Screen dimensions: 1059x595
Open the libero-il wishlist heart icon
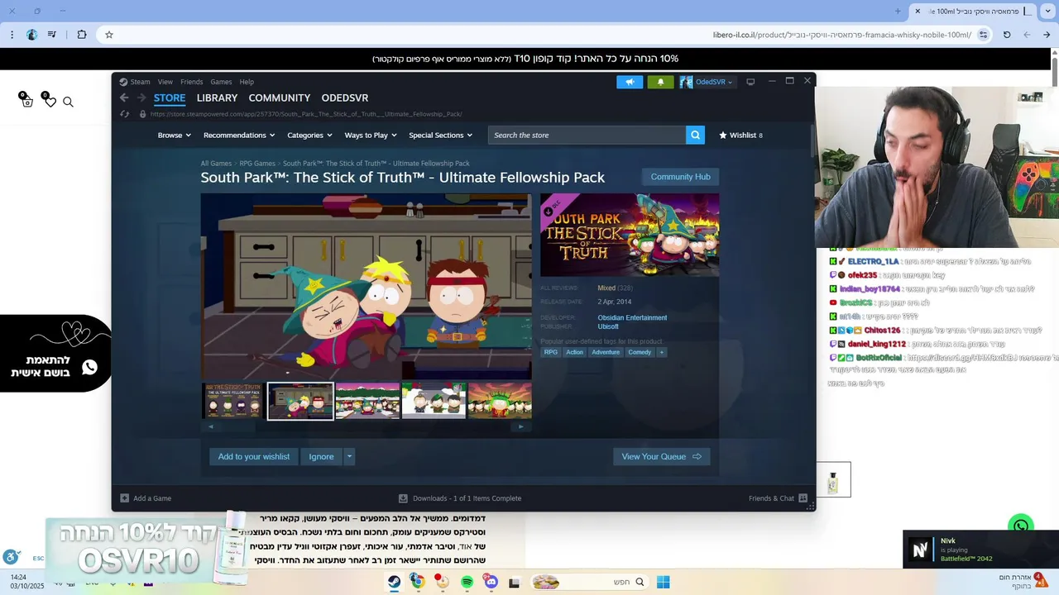(49, 101)
